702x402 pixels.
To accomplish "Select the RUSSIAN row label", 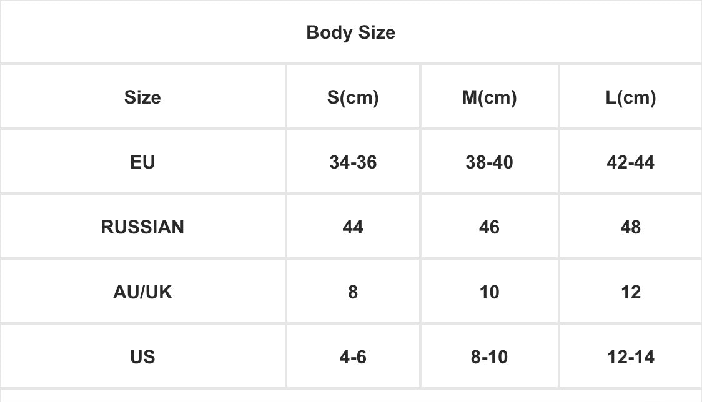I will (142, 227).
